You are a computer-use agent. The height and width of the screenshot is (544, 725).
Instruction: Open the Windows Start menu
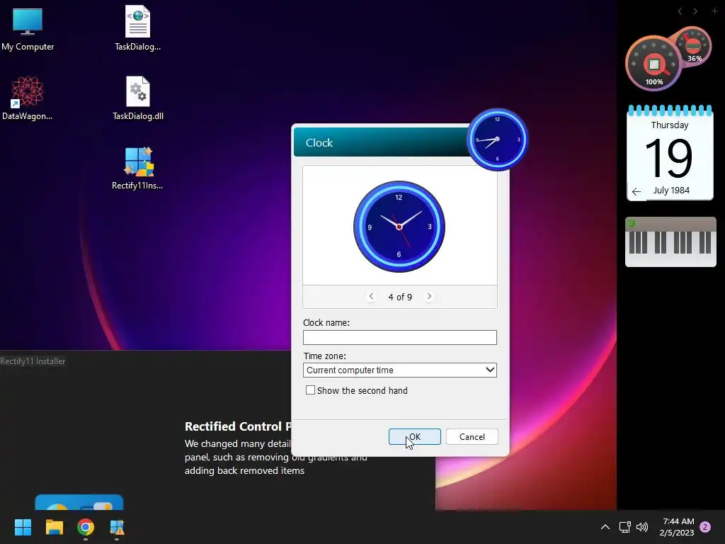23,527
